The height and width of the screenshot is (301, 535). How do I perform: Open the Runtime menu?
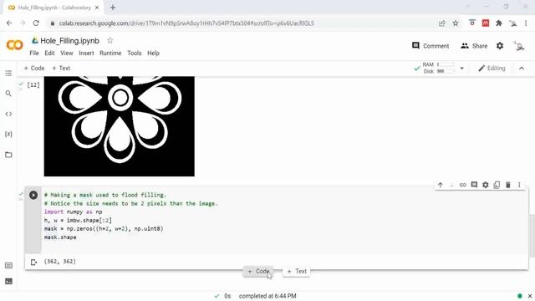(110, 53)
